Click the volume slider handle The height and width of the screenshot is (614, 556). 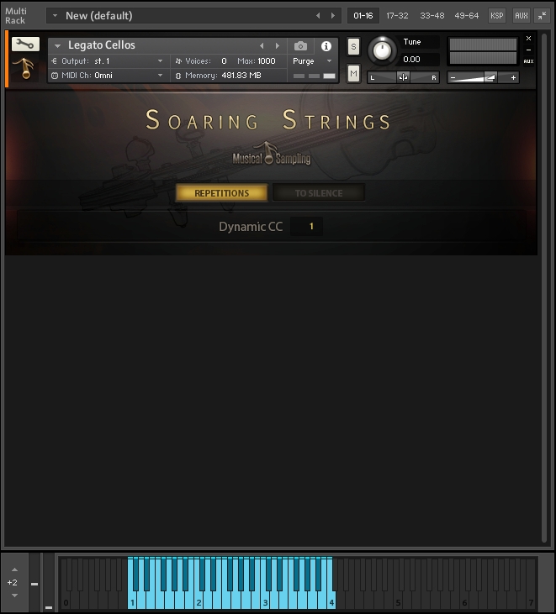(490, 77)
